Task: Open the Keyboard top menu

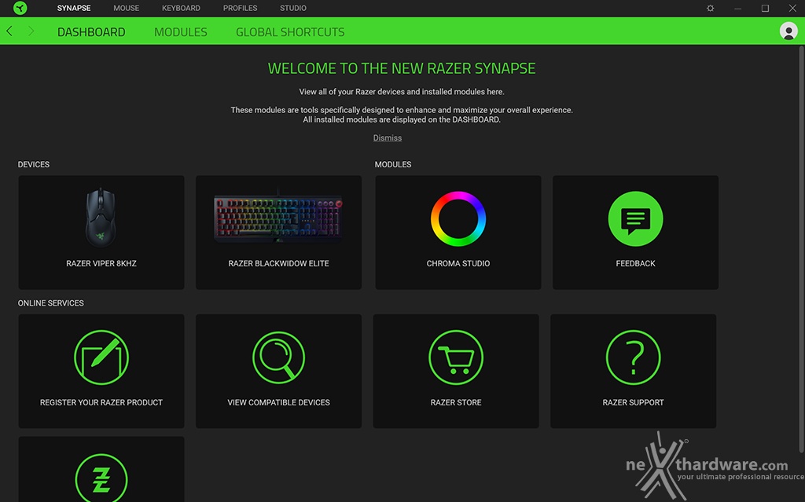Action: 182,8
